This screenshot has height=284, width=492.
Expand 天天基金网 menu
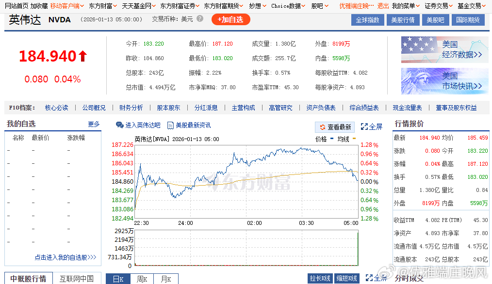pyautogui.click(x=139, y=6)
